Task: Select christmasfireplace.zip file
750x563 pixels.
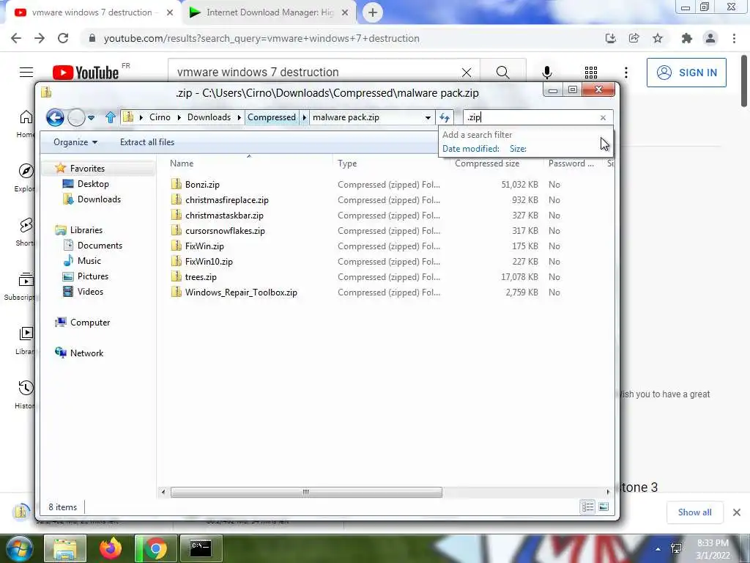Action: tap(227, 200)
